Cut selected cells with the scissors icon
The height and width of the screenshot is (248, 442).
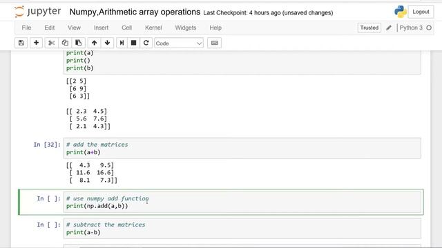point(51,43)
